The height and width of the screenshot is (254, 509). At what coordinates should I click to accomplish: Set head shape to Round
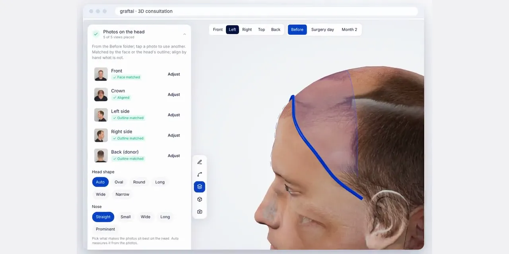point(139,182)
